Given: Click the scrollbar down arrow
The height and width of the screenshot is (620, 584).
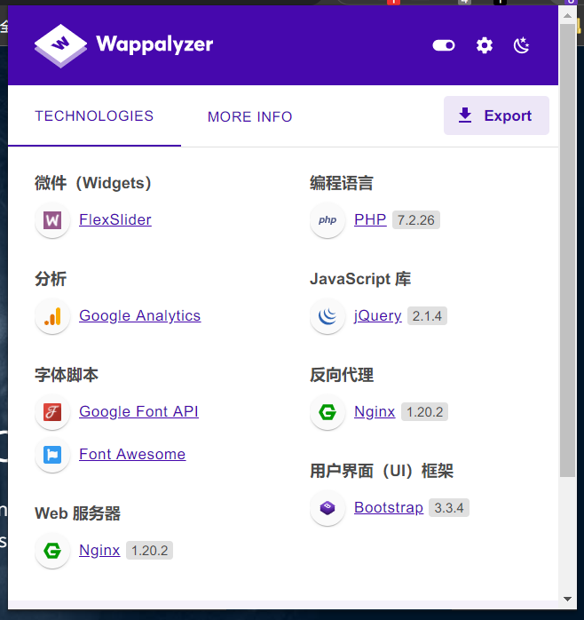Looking at the screenshot, I should point(568,599).
